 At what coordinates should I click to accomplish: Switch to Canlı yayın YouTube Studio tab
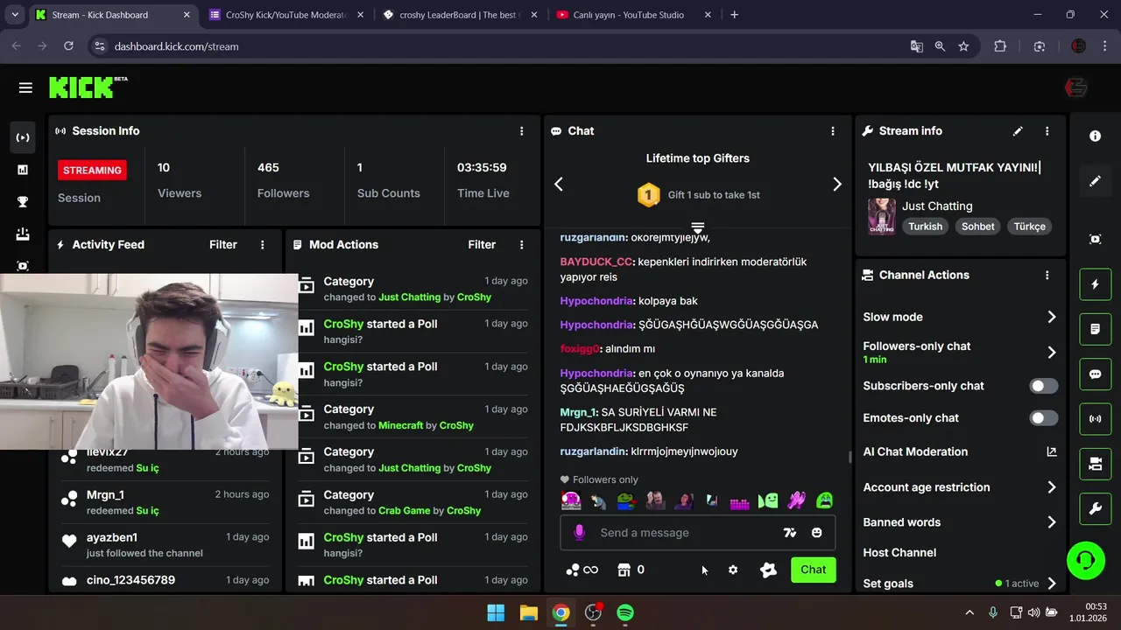pos(632,15)
